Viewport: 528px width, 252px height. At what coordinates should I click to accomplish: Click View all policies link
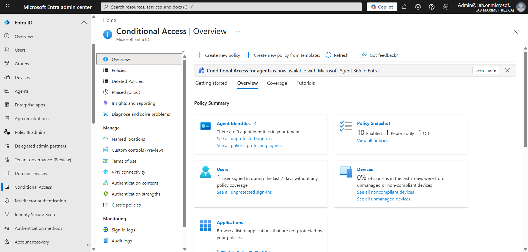[x=373, y=141]
